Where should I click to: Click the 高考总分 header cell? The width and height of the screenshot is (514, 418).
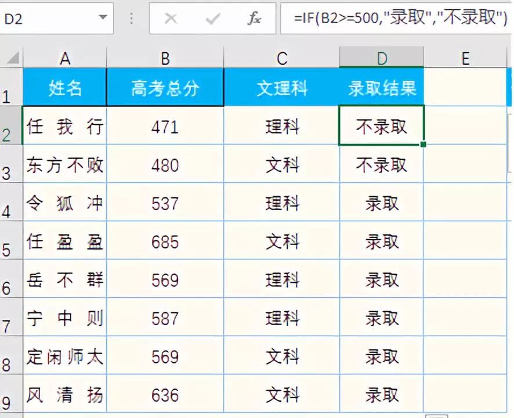click(165, 88)
